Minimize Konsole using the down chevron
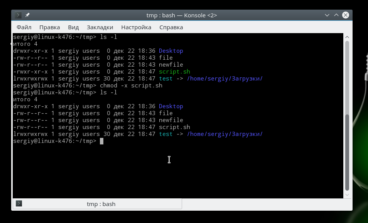Screen dimensions: 368x223 (327, 15)
